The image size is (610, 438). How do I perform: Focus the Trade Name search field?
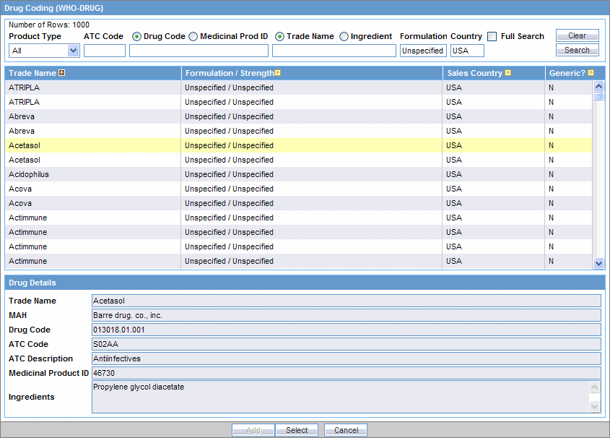(334, 51)
